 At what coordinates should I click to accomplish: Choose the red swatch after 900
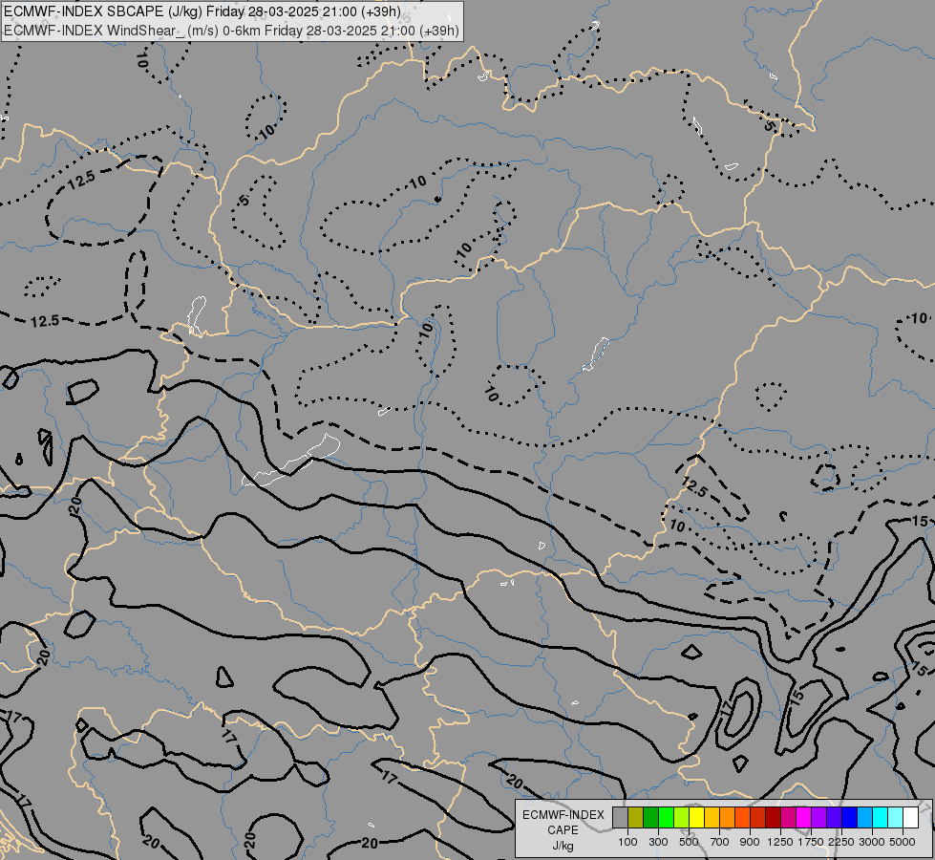758,817
